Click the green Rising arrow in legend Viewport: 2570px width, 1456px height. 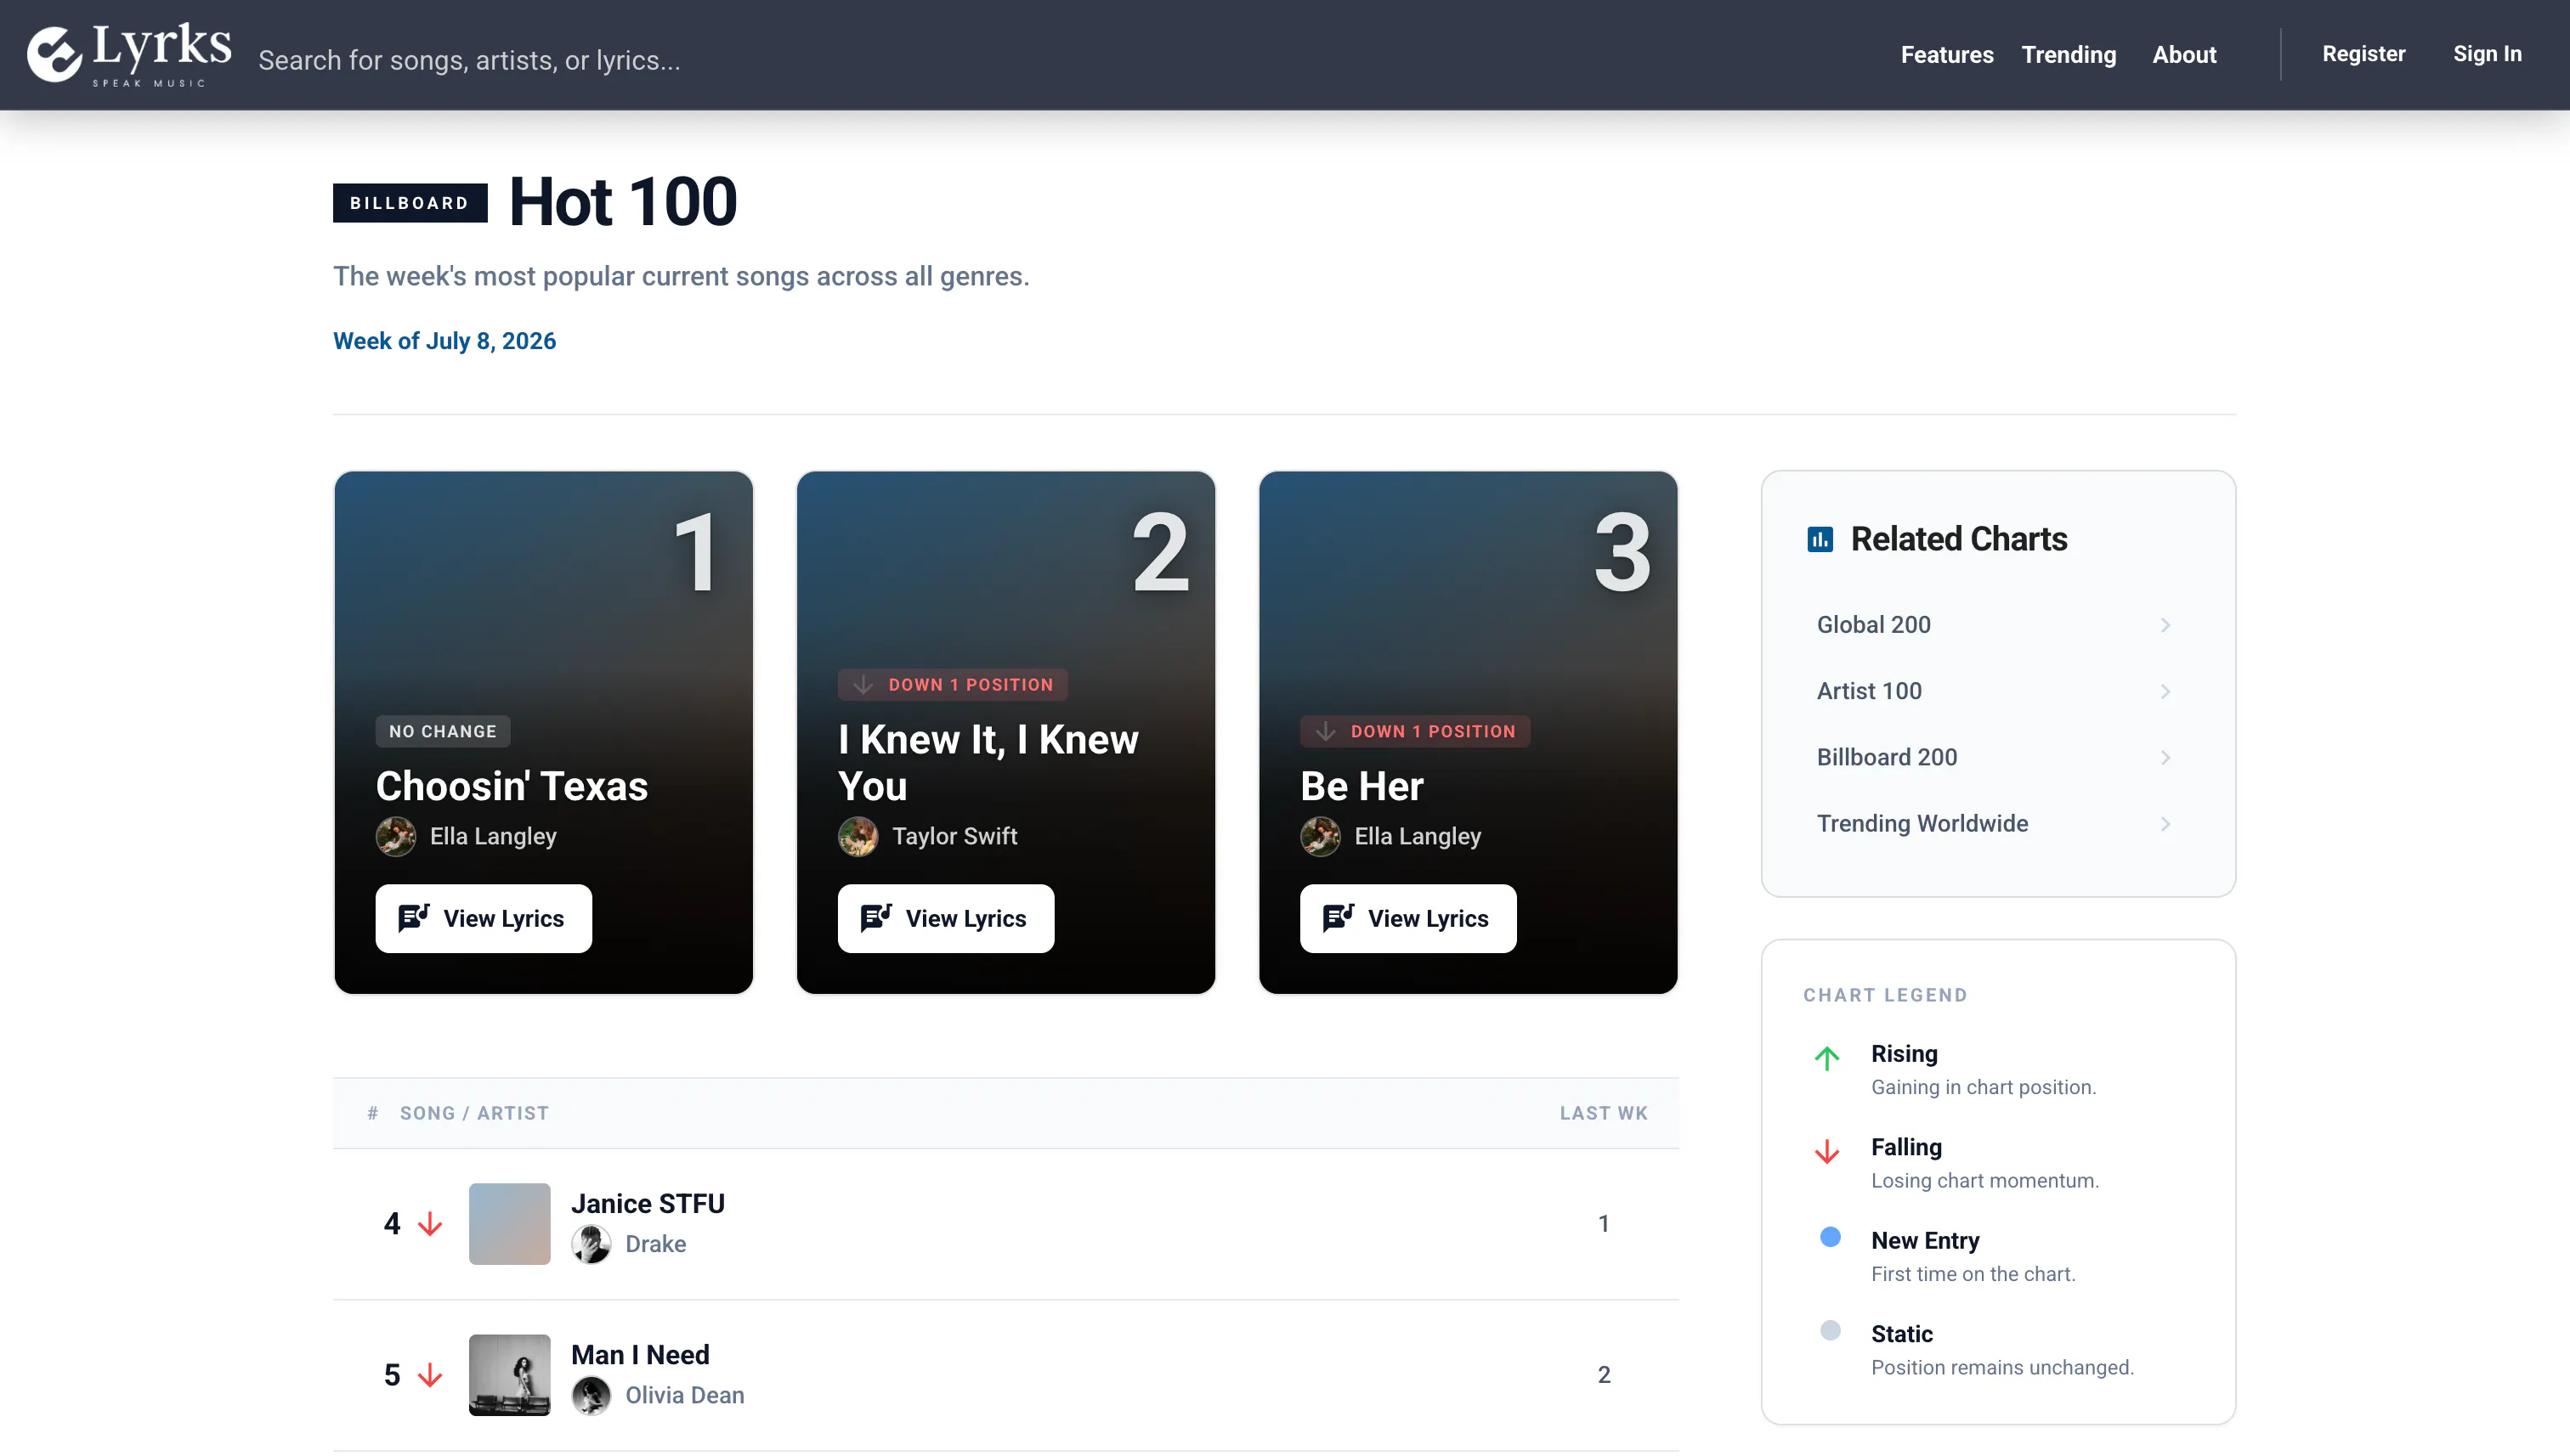1826,1058
